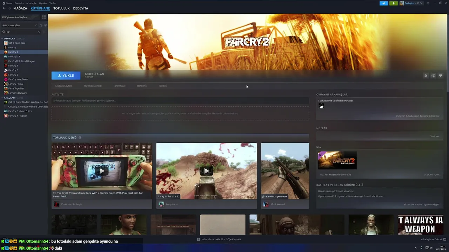449x252 pixels.
Task: Click DLC'leri Mağazada Görüntüle
Action: click(336, 175)
